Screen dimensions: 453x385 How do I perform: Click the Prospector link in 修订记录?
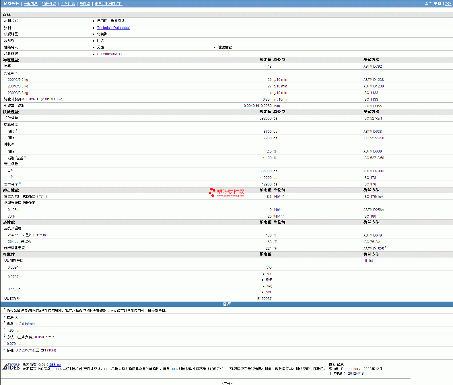tap(349, 369)
